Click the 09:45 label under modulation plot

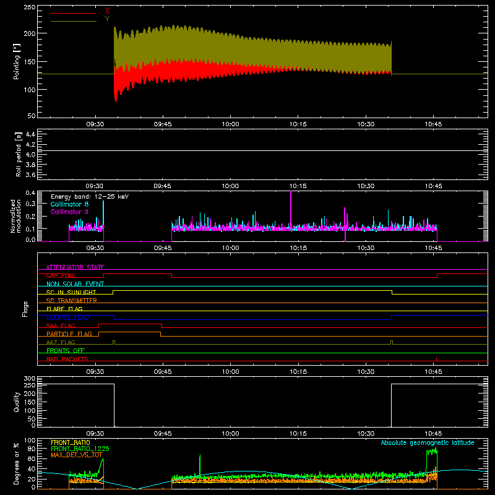pos(163,248)
